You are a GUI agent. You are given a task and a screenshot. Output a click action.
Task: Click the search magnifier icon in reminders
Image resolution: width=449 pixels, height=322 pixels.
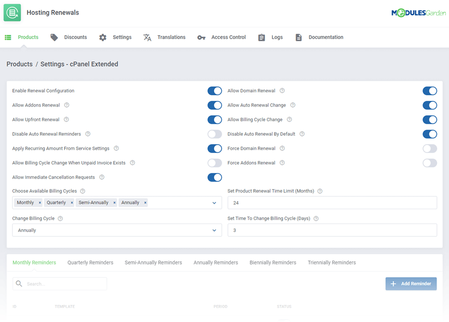click(x=19, y=284)
